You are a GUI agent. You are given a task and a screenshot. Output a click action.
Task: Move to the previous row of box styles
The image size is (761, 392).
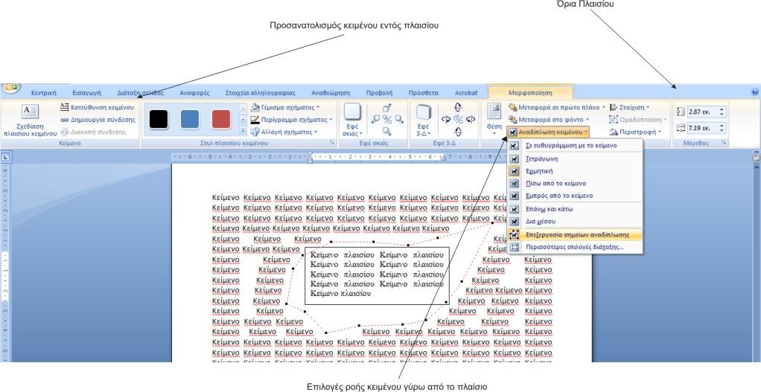[243, 108]
